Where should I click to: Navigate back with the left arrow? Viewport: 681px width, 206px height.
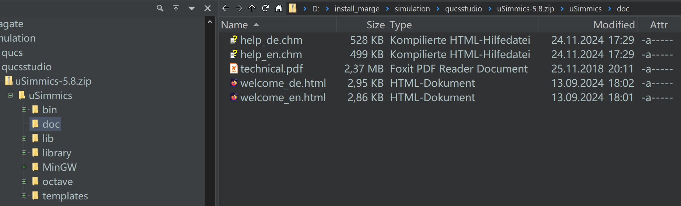point(226,8)
